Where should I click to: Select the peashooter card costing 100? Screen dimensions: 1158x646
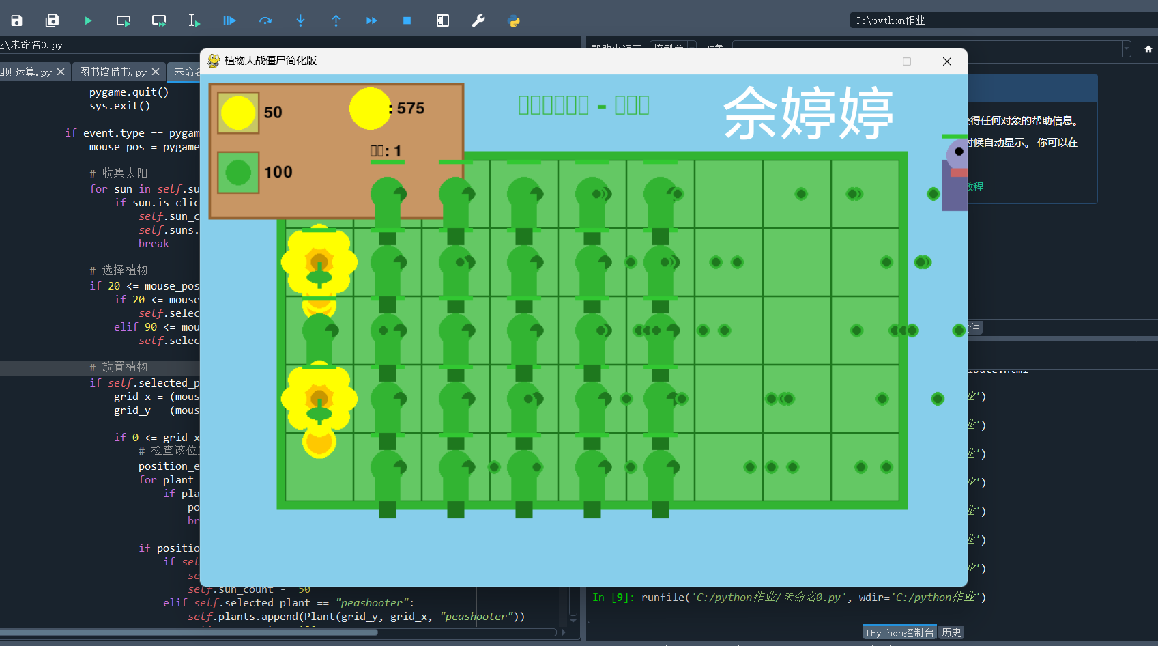pos(238,172)
